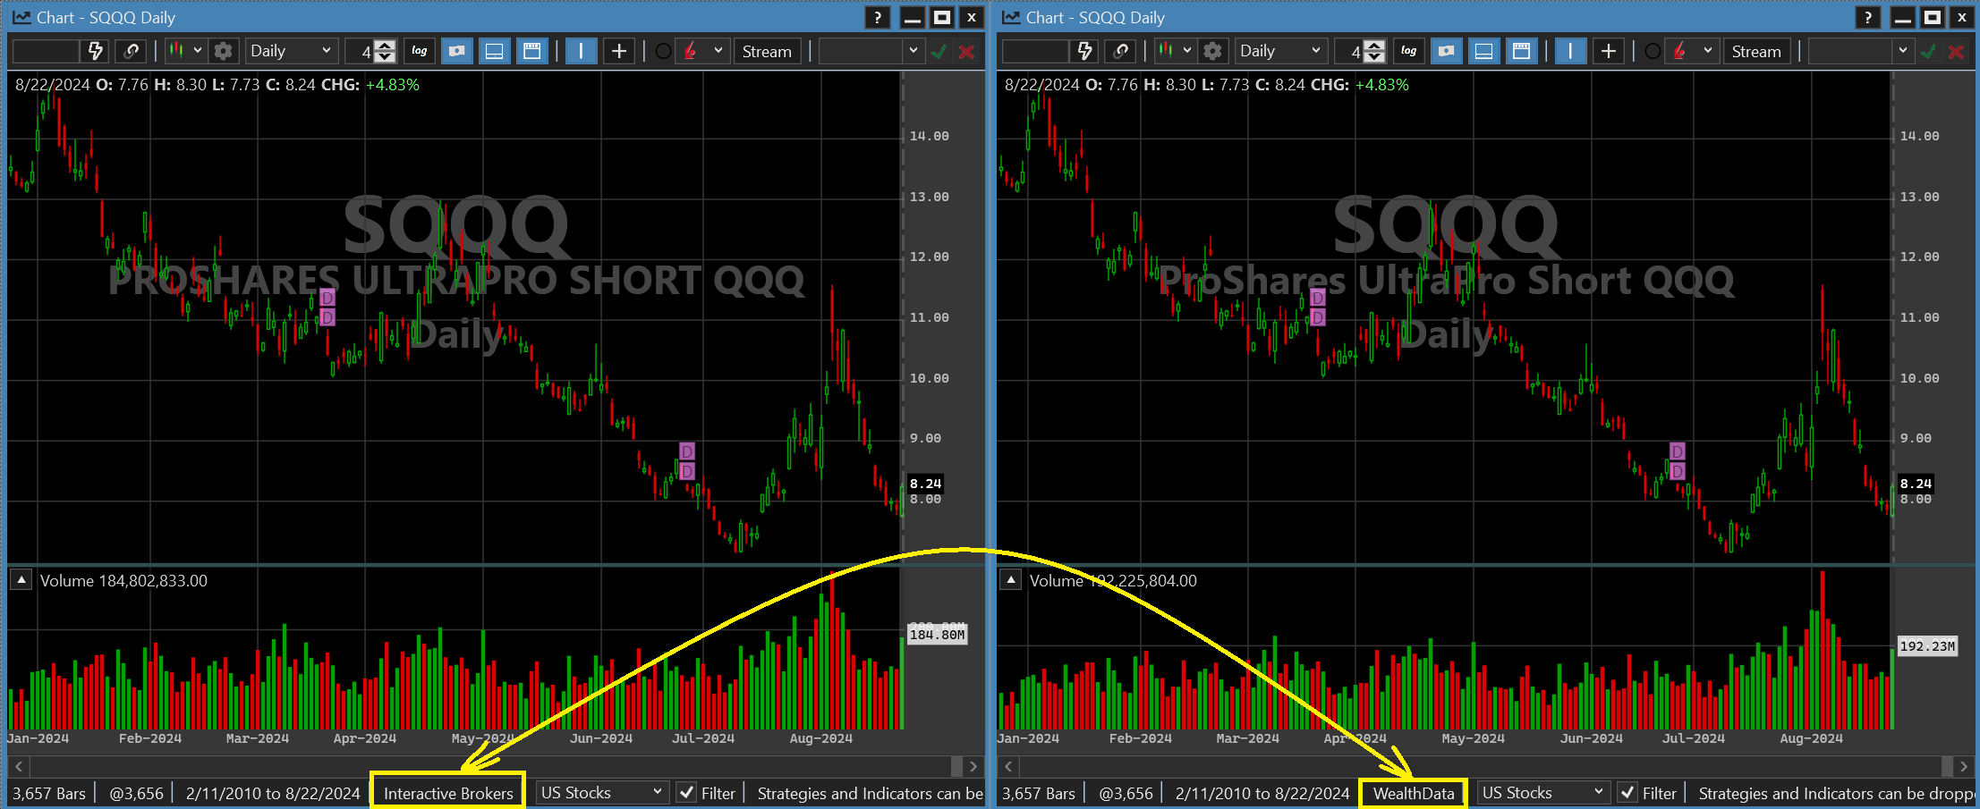The width and height of the screenshot is (1980, 809).
Task: Toggle vertical line cursor in left chart
Action: pos(581,51)
